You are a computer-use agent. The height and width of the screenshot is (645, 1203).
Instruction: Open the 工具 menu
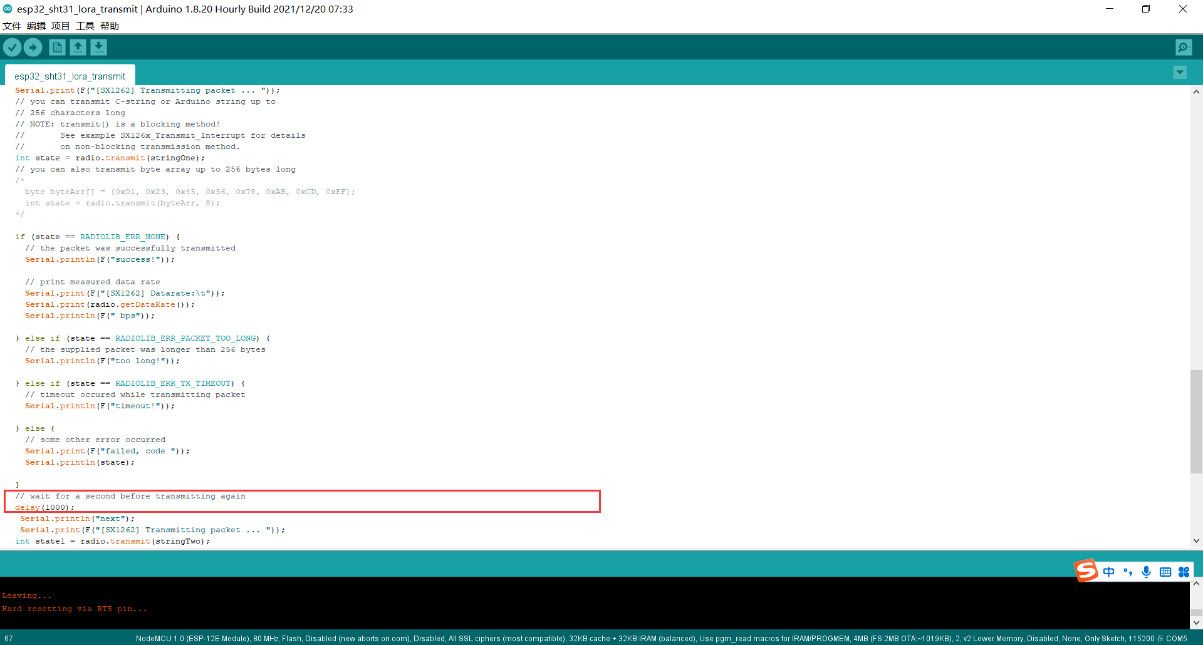pyautogui.click(x=85, y=26)
